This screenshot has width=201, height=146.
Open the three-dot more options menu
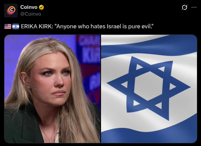194,7
